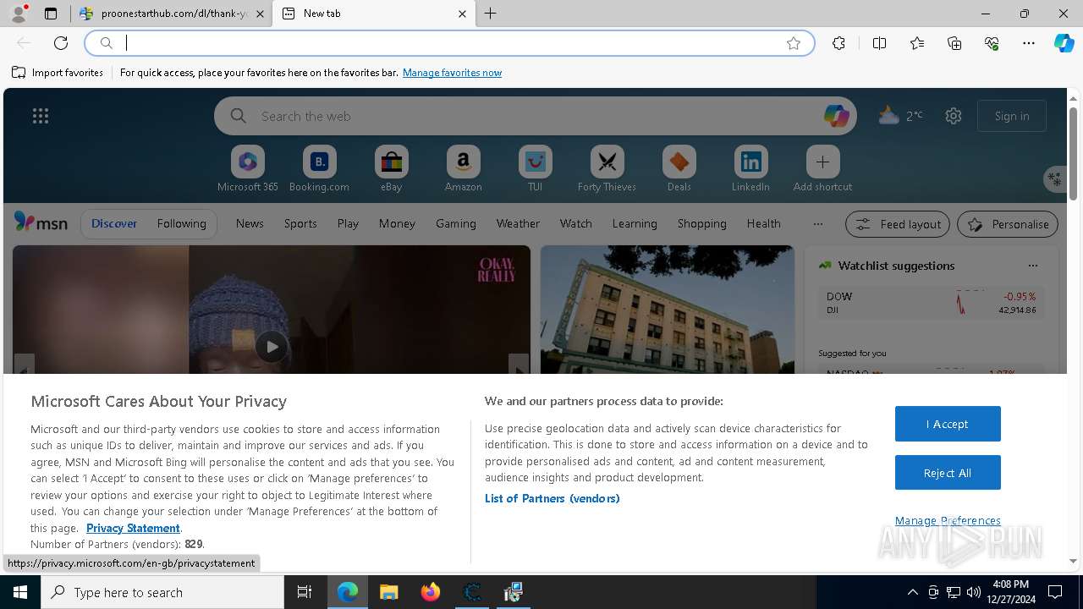Screen dimensions: 1083x609
Task: Launch Firefox from the taskbar
Action: pyautogui.click(x=431, y=592)
